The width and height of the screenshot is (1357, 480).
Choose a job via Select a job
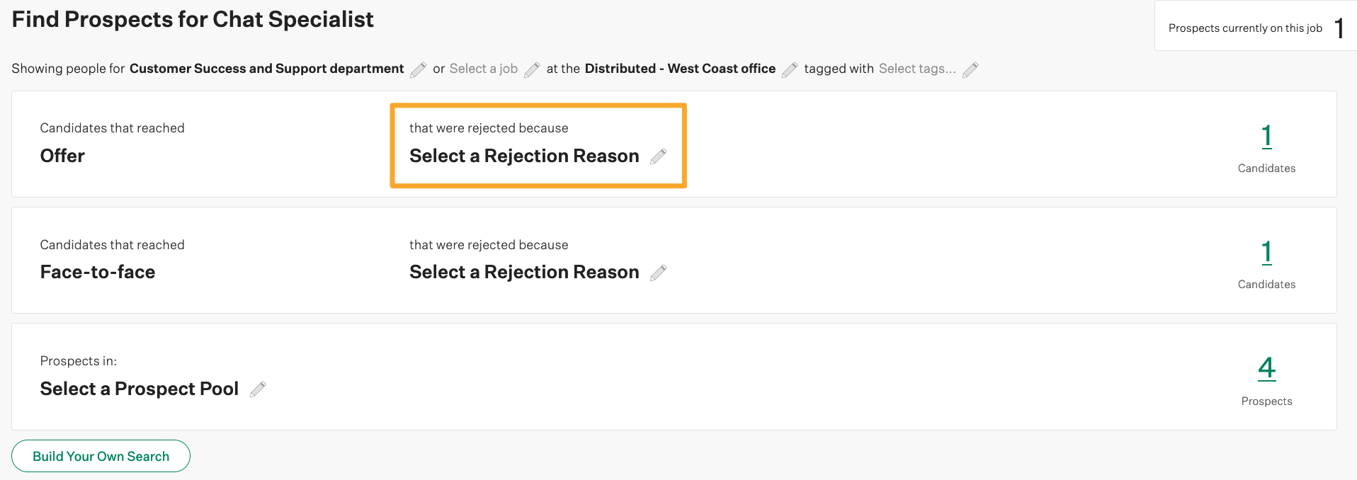pos(484,69)
